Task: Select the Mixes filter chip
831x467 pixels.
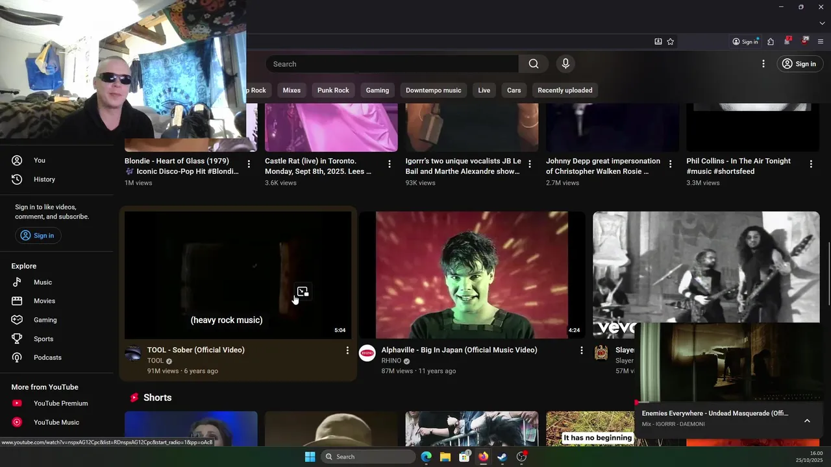Action: 291,90
